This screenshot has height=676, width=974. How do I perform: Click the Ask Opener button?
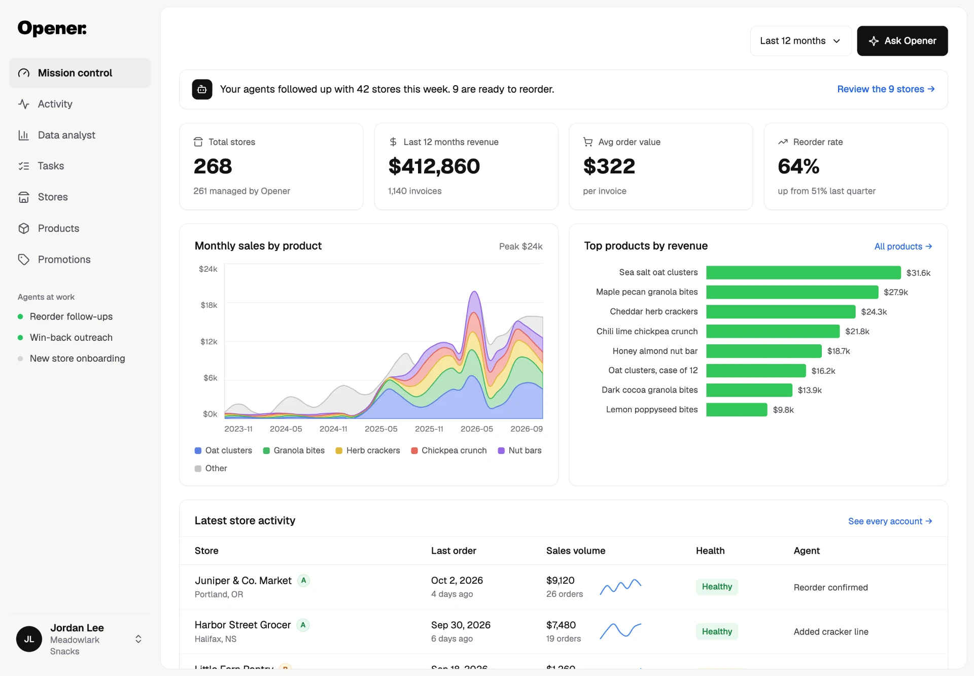pyautogui.click(x=902, y=41)
